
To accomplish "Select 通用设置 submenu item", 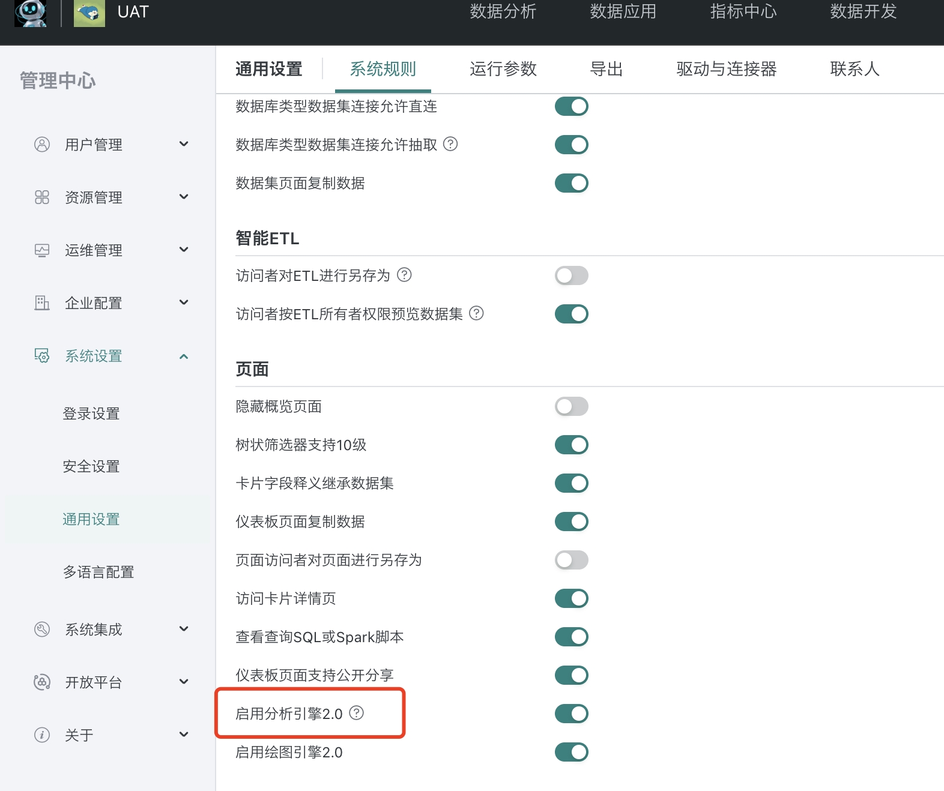I will (x=91, y=519).
